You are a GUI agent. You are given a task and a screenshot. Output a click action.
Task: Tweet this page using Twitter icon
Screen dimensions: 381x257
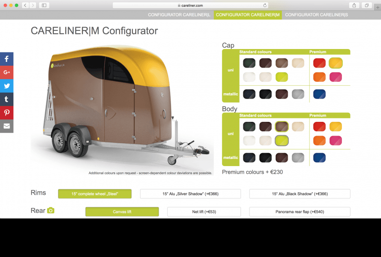pos(7,86)
